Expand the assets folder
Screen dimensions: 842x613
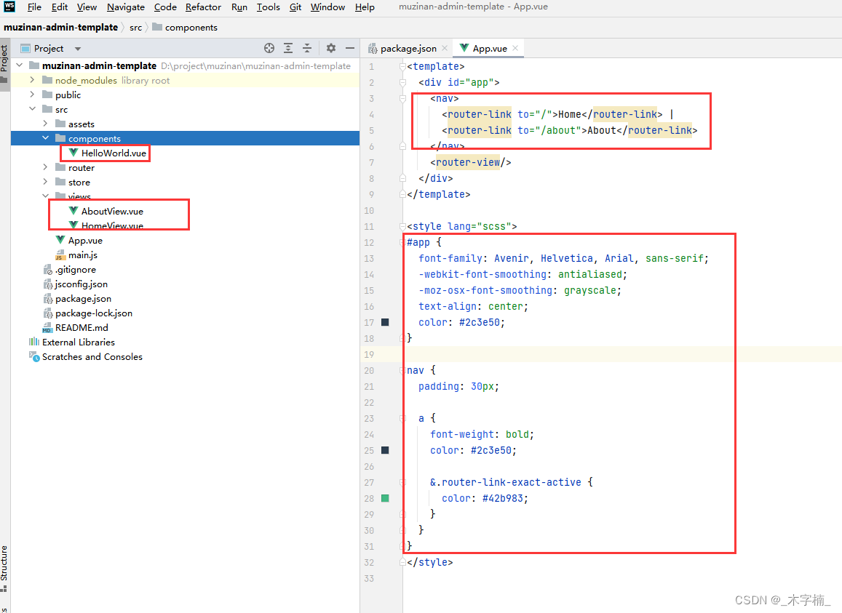45,124
